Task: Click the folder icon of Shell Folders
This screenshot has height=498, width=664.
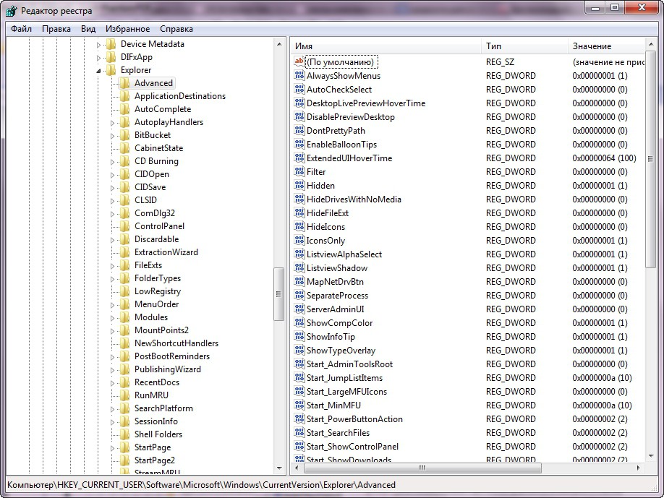Action: pyautogui.click(x=125, y=434)
